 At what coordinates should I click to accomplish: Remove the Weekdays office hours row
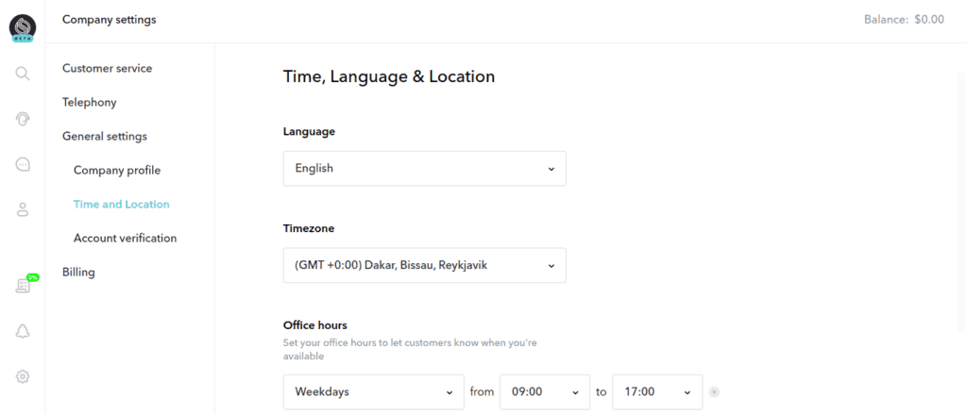[714, 391]
